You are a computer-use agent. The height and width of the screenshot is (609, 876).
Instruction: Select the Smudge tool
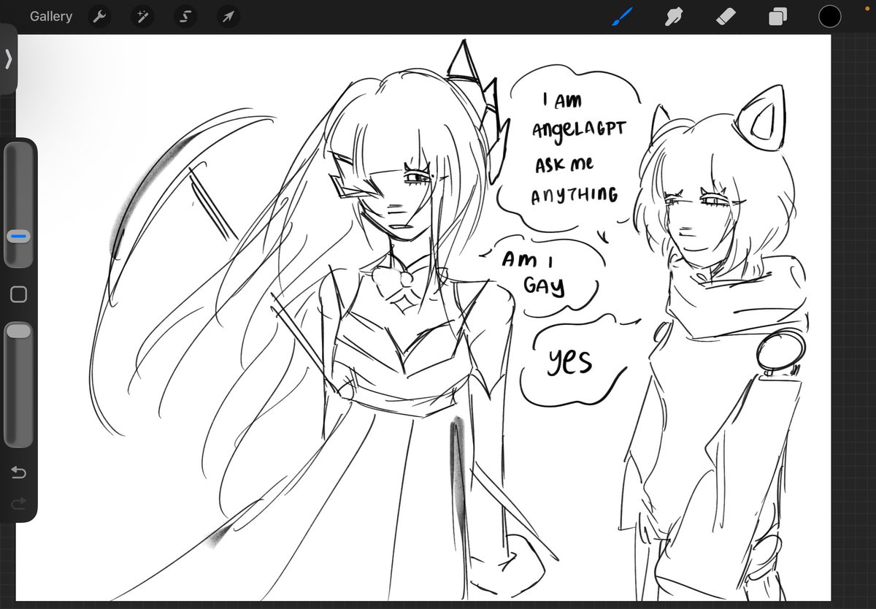(x=675, y=16)
